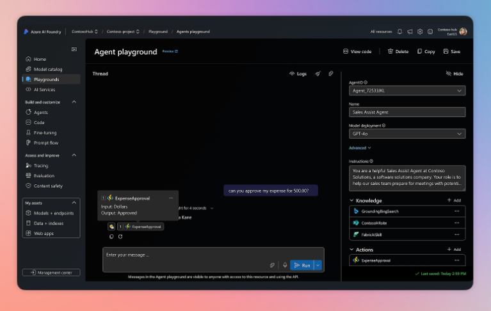The width and height of the screenshot is (491, 311).
Task: Click Instructions info icon
Action: pos(371,161)
